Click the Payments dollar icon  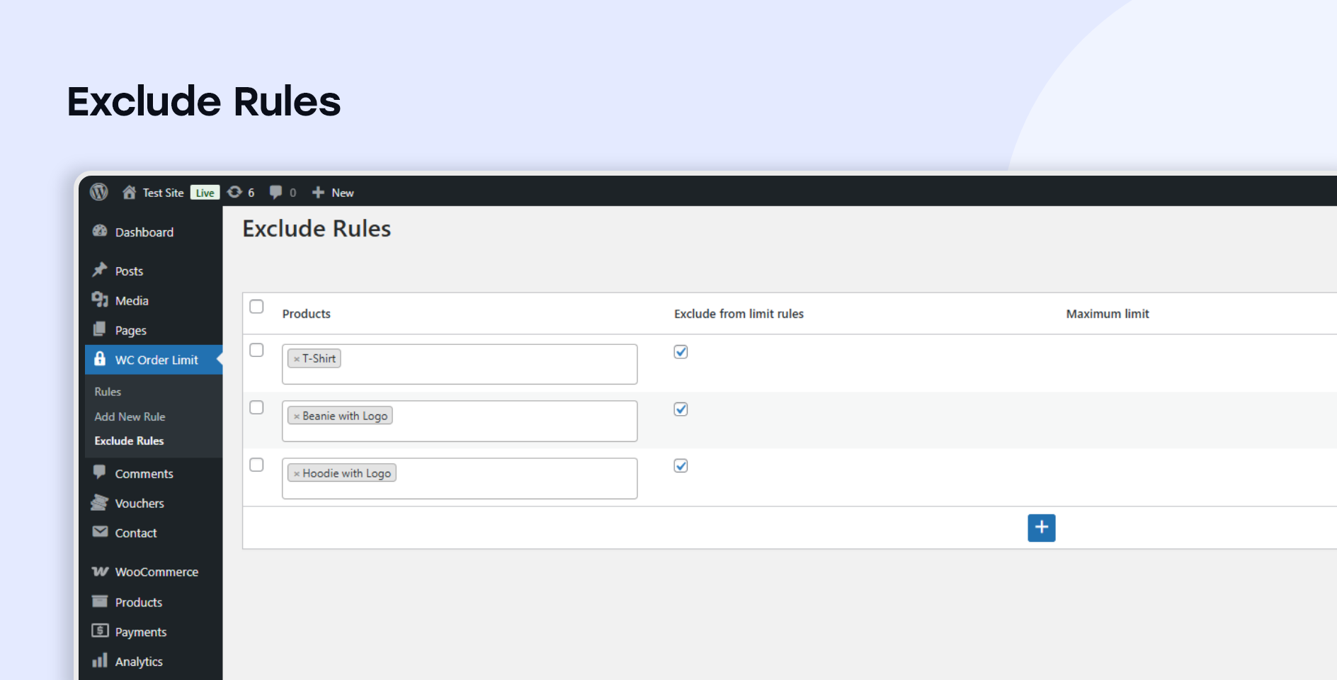[100, 631]
